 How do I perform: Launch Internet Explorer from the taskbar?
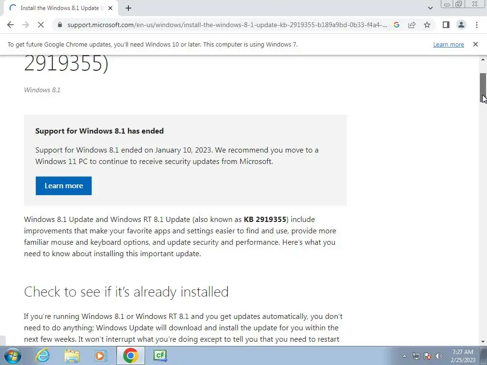point(42,355)
